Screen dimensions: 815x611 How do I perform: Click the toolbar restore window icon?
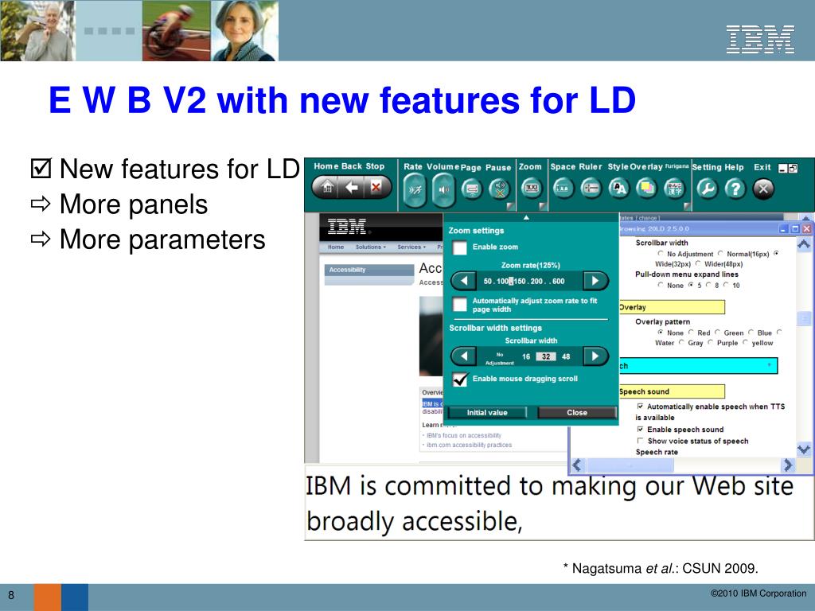[793, 169]
